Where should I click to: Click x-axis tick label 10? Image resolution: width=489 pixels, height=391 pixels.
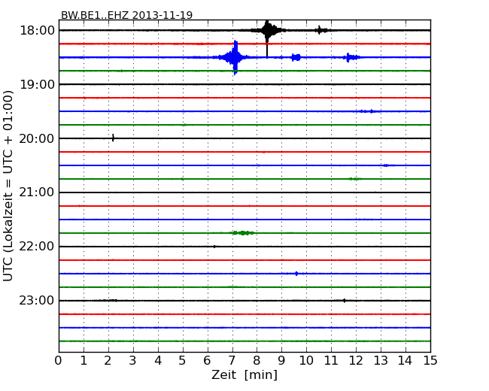306,361
